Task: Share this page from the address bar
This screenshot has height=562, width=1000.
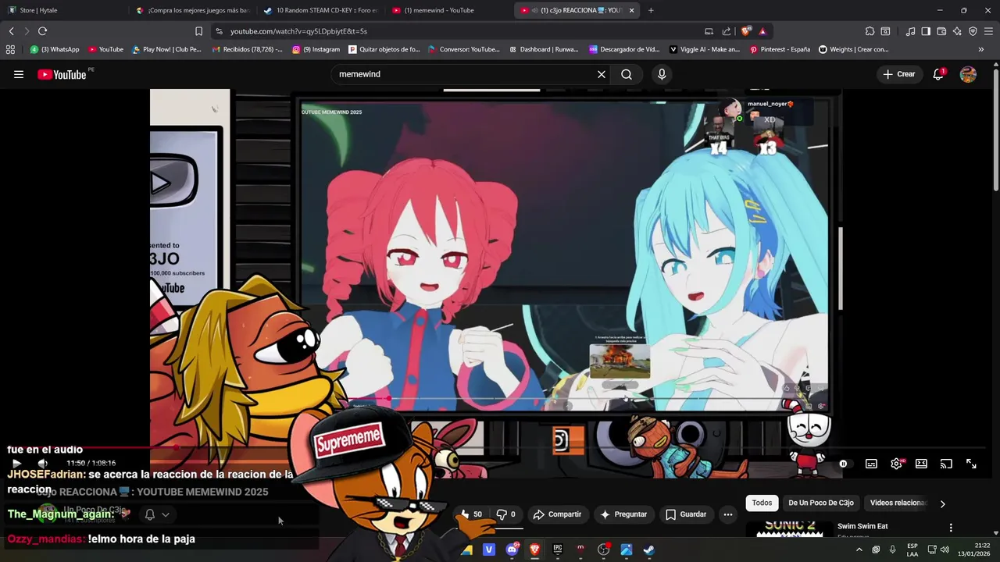Action: [727, 31]
